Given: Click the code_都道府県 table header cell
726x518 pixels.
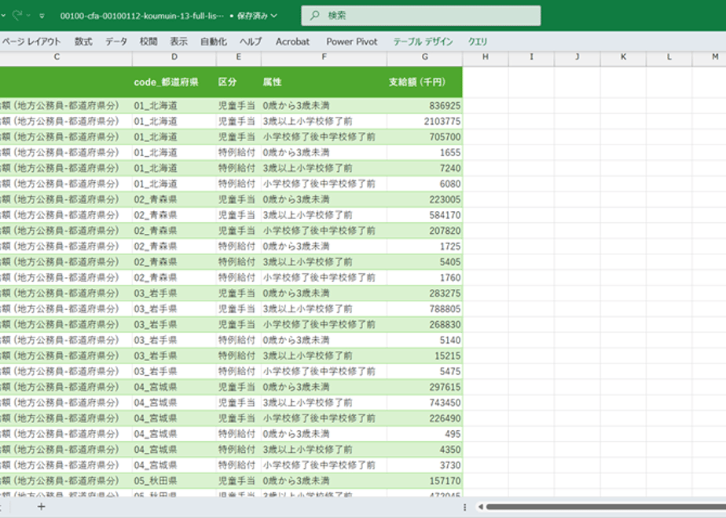Looking at the screenshot, I should 174,82.
